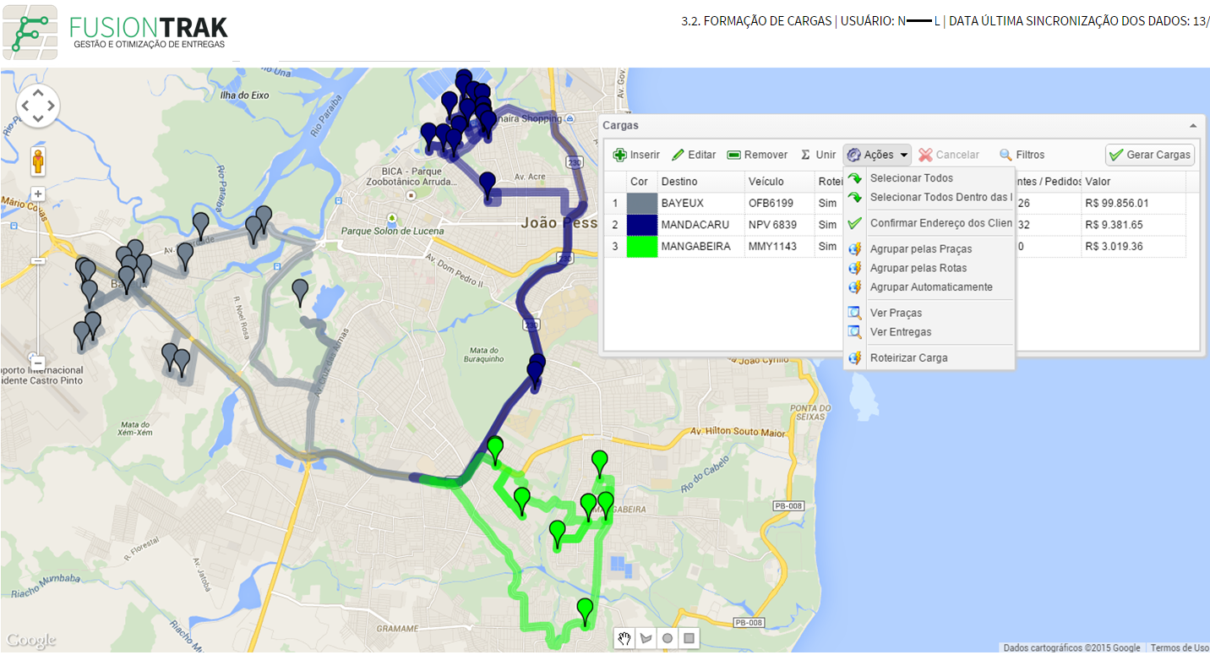The width and height of the screenshot is (1210, 655).
Task: Click the Gerar Cargas button
Action: (1150, 155)
